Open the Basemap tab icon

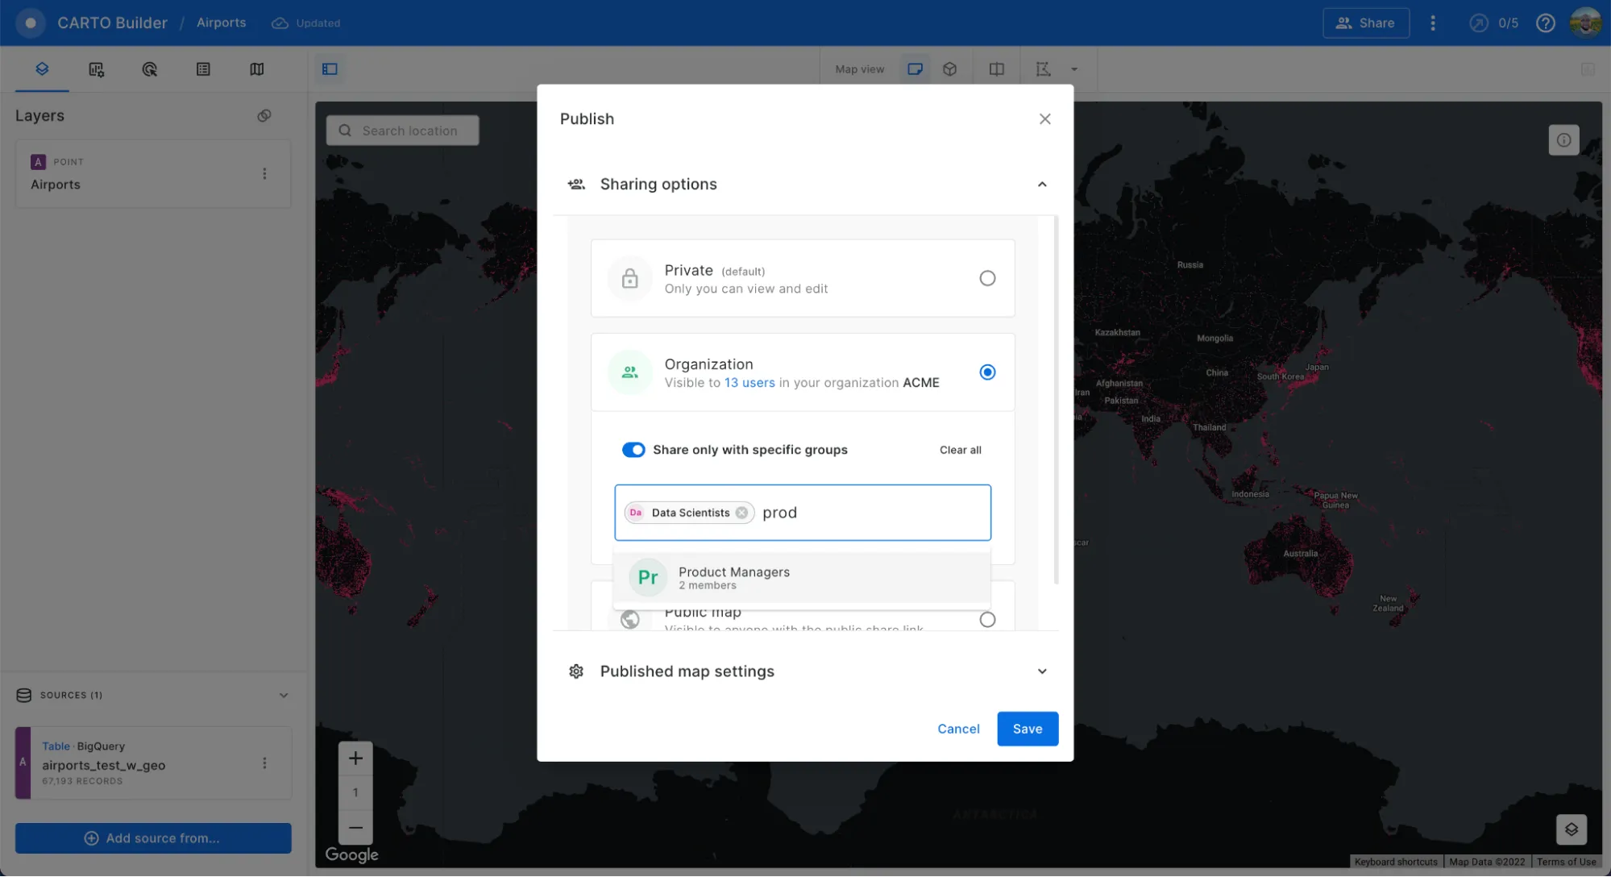257,69
